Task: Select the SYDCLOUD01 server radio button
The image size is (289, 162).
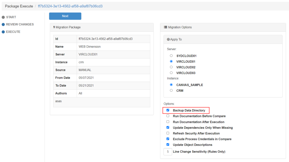Action: pyautogui.click(x=171, y=56)
